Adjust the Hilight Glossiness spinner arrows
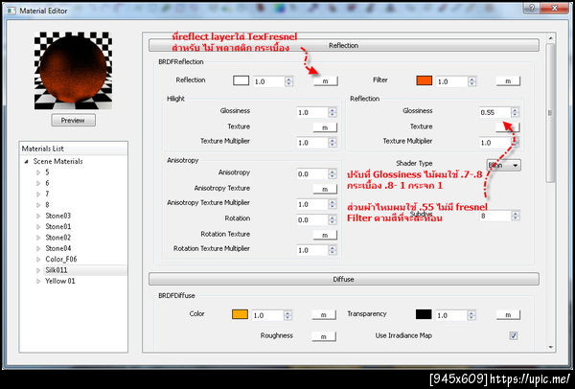 [x=333, y=112]
